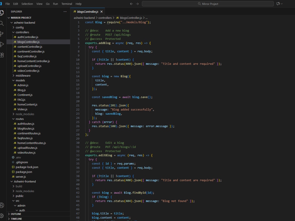The width and height of the screenshot is (295, 221).
Task: Open the Copilot chat icon in title bar
Action: pos(278,4)
